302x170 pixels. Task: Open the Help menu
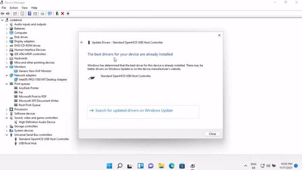click(34, 8)
